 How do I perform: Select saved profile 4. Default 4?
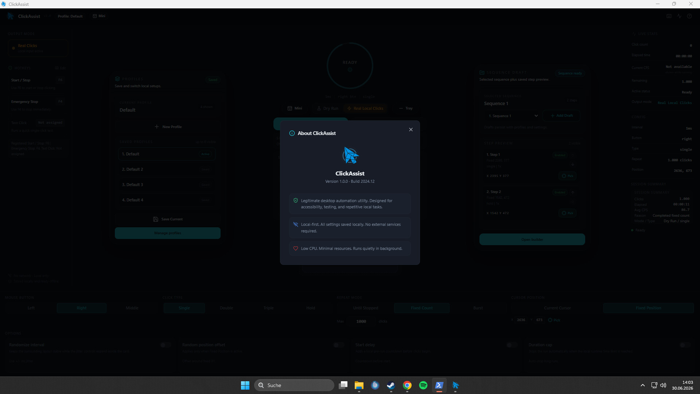tap(167, 200)
